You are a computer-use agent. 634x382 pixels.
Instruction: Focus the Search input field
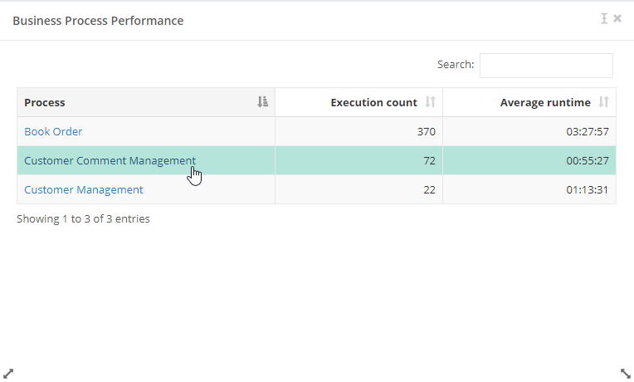[x=546, y=65]
